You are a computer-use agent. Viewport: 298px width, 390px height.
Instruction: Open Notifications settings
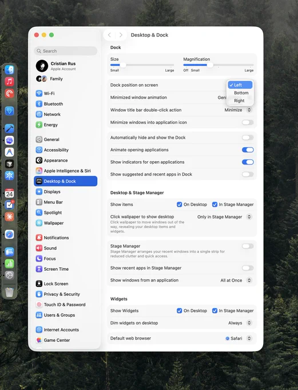[x=66, y=237]
